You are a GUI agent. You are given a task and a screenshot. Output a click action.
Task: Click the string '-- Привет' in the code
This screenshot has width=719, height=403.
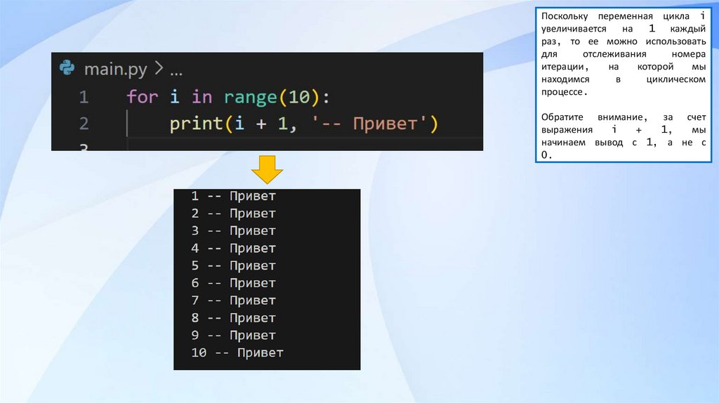pos(369,124)
